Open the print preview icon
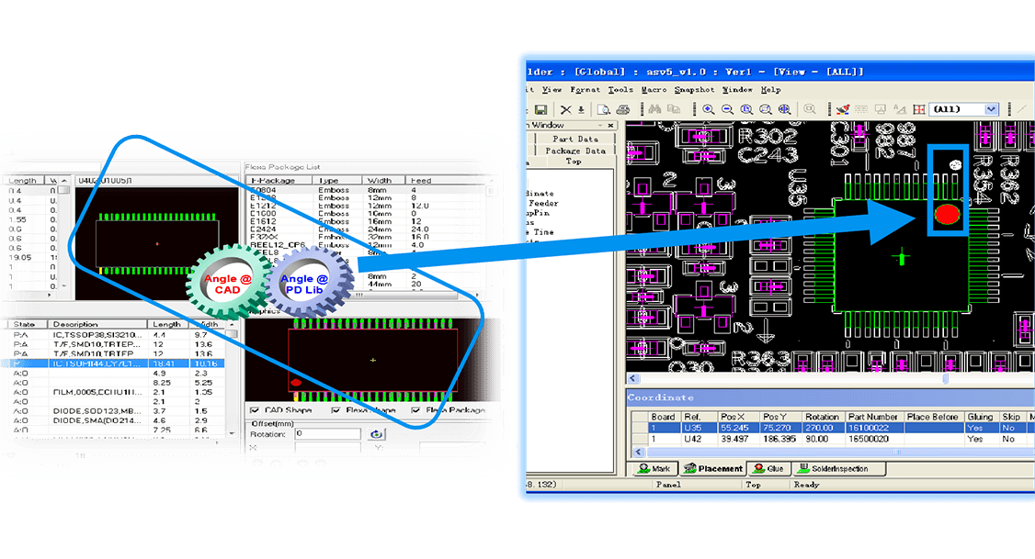 603,109
